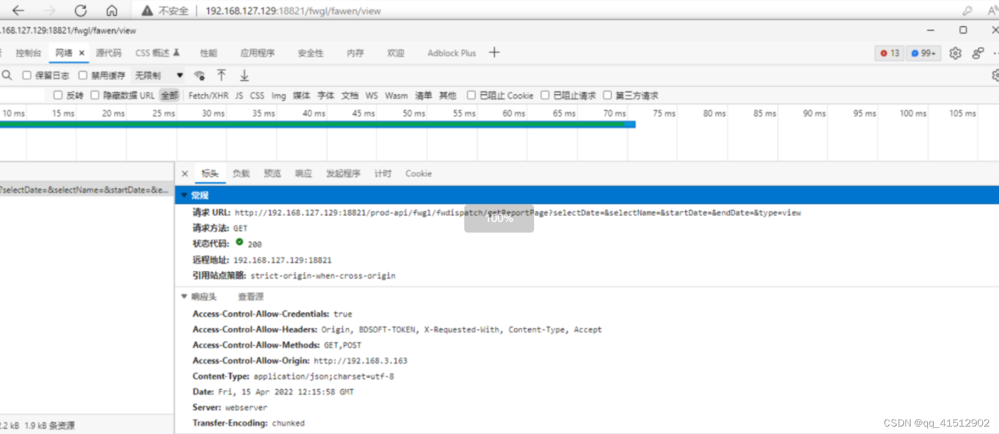Close the request details pane X
This screenshot has width=999, height=434.
[184, 173]
